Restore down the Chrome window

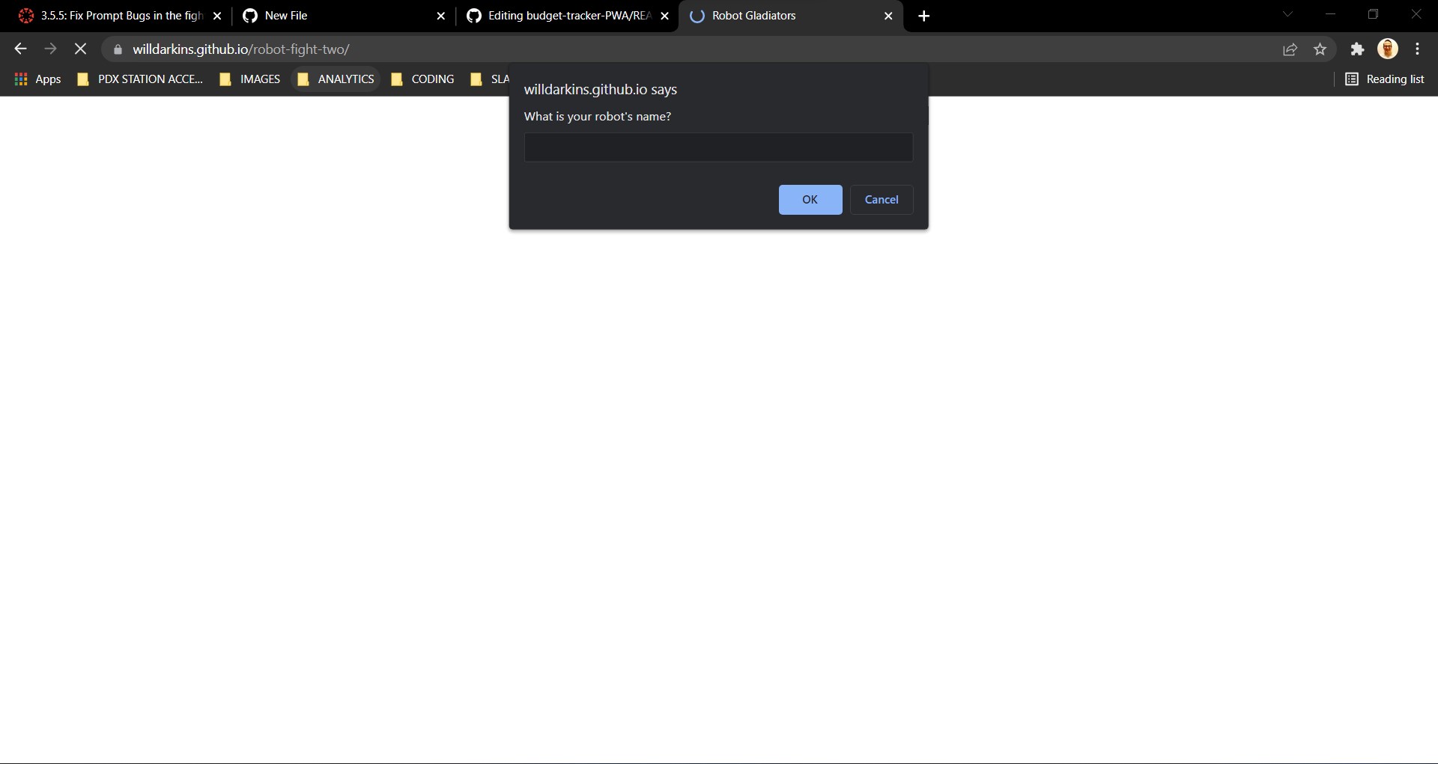1374,14
